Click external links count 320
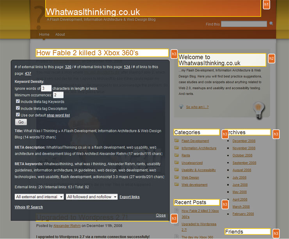289x239 pixels. tap(68, 67)
